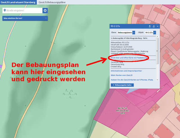Image resolution: width=180 pixels, height=138 pixels.
Task: Click 'Bpl. Nr. 51, Alte Kiesgrube Teil B' map label
Action: (x=123, y=111)
